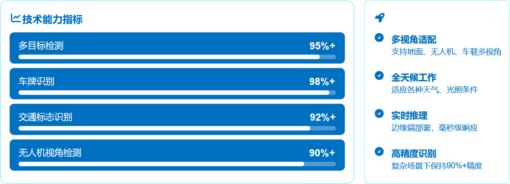
Task: Click the checkmark icon next to 多视角适配
Action: click(x=379, y=37)
